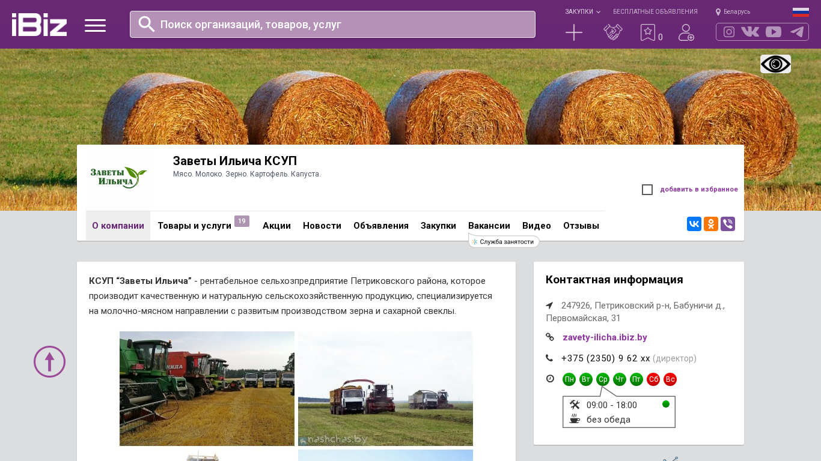Toggle accessibility view eye icon
Image resolution: width=821 pixels, height=461 pixels.
[x=775, y=64]
